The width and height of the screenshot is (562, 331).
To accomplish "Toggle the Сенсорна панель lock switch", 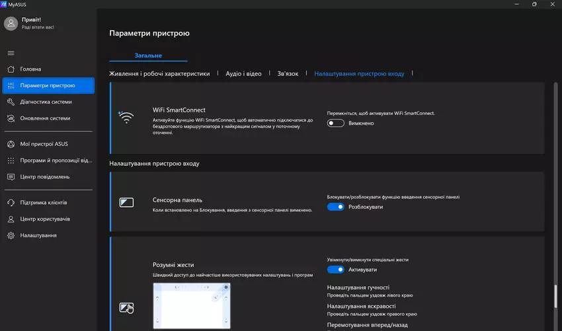I will click(x=336, y=207).
